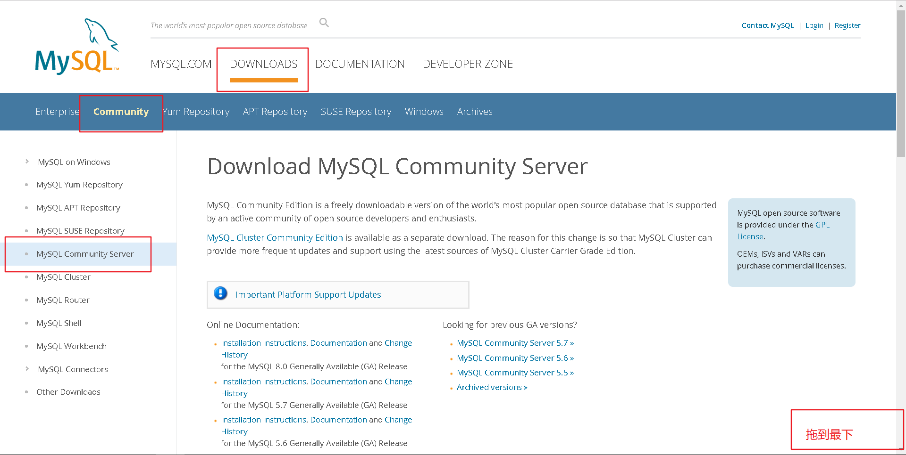
Task: Open Installation Instructions link for MySQL 5.6
Action: (263, 420)
